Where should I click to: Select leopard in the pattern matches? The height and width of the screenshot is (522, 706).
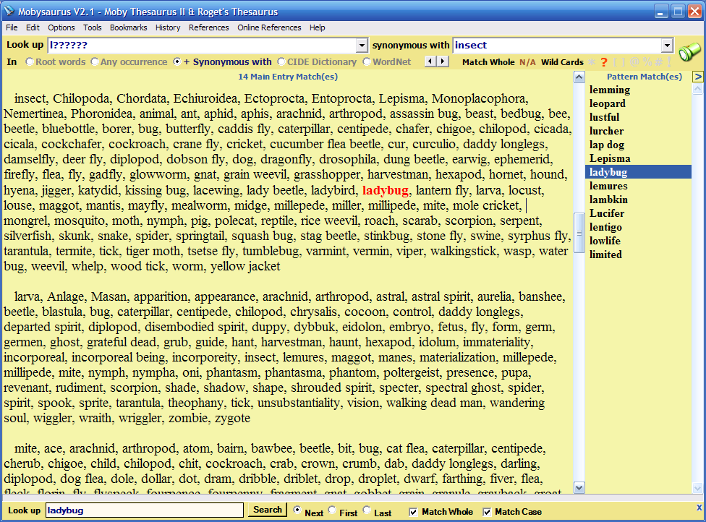point(608,103)
